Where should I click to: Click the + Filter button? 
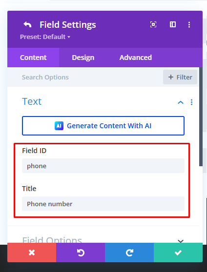pos(180,77)
